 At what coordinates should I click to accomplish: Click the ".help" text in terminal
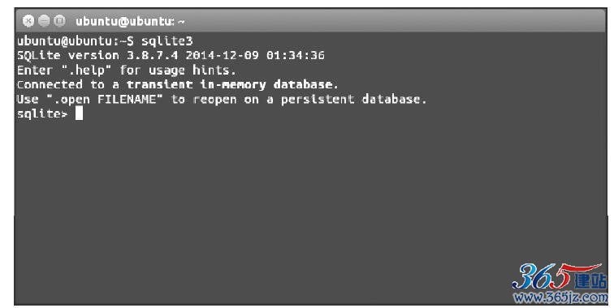[x=87, y=70]
